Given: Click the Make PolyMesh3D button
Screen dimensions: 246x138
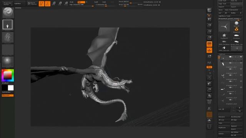Looking at the screenshot, I should click(233, 10).
